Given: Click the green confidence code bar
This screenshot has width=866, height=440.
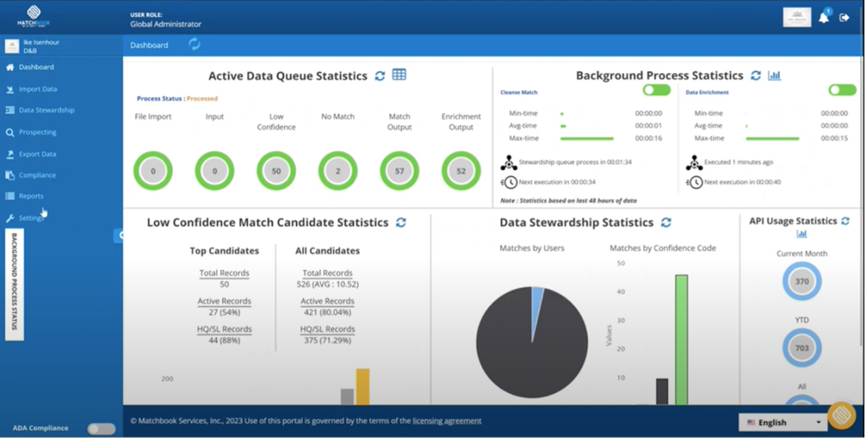Looking at the screenshot, I should pyautogui.click(x=681, y=340).
